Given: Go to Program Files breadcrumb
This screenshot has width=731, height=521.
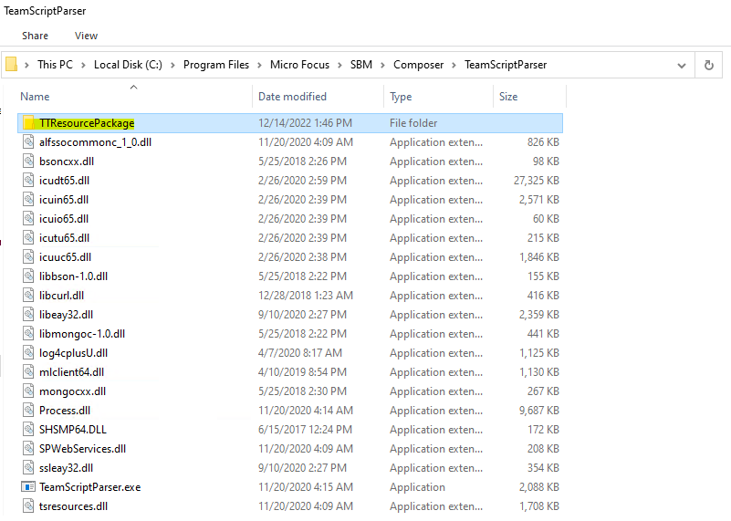Looking at the screenshot, I should (216, 65).
